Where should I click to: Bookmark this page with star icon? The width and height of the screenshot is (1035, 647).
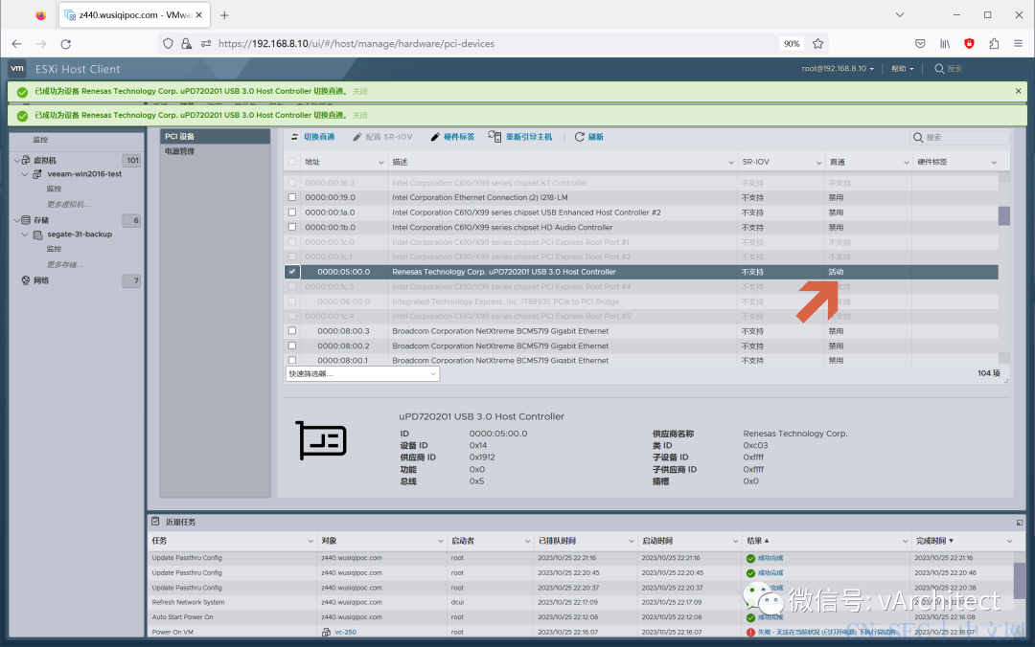point(817,43)
